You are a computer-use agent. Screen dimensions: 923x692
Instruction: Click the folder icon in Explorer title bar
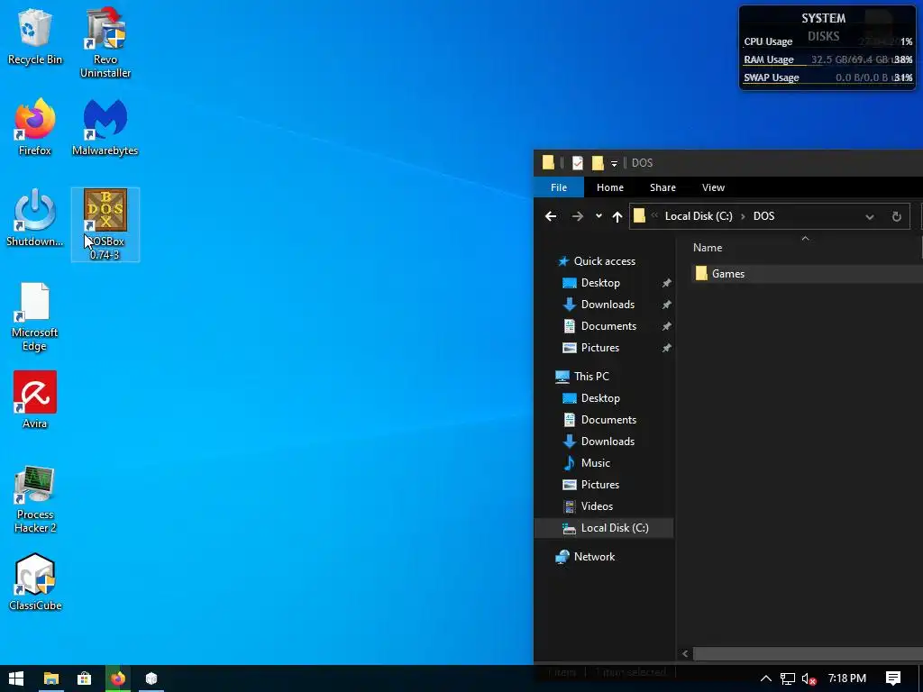tap(548, 163)
